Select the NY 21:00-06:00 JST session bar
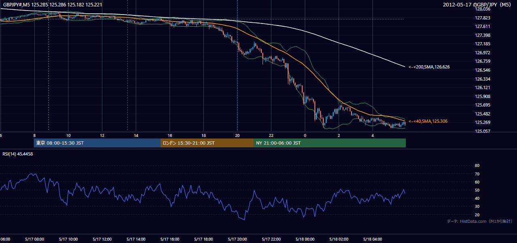Screen dimensions: 517x243 pyautogui.click(x=330, y=143)
